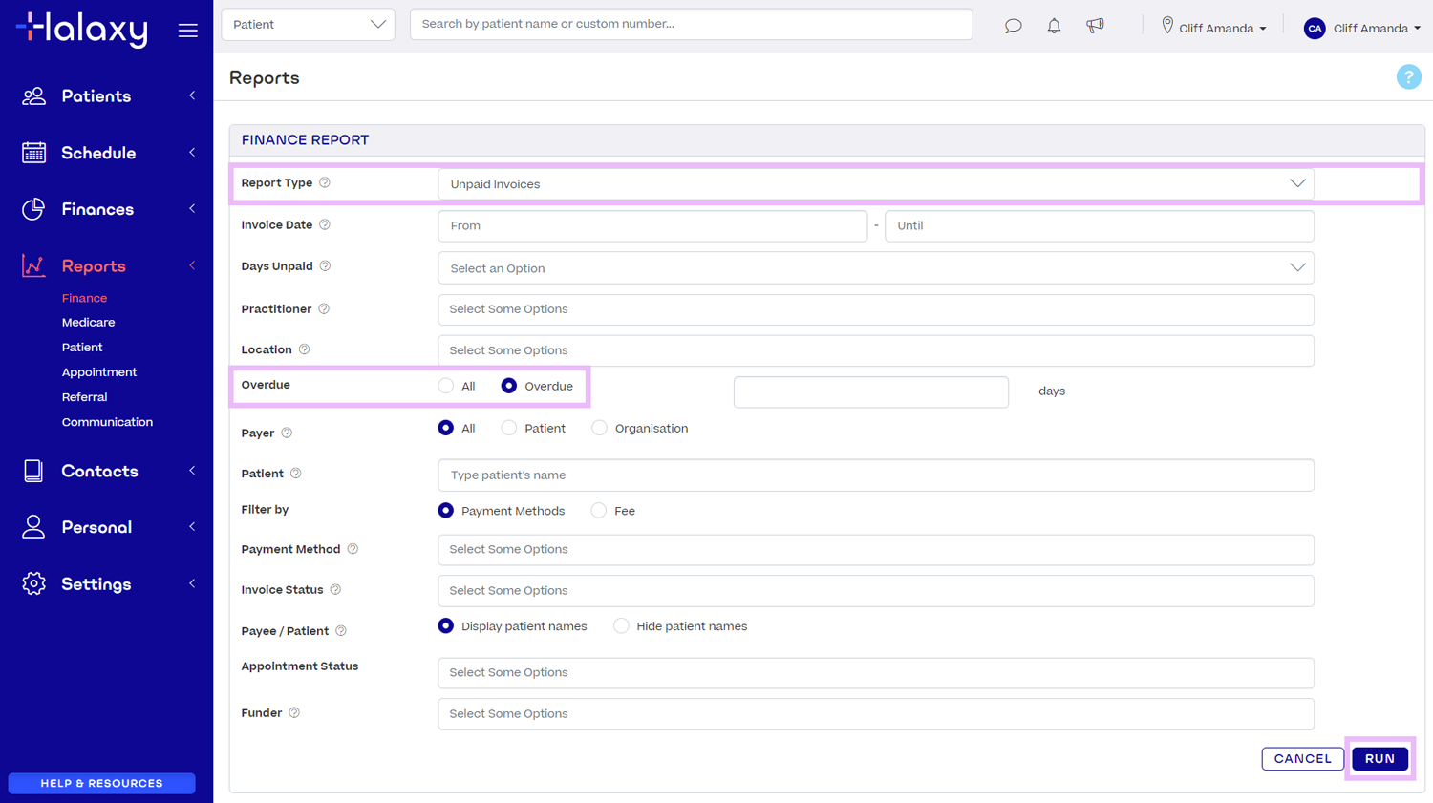Open the Patients sidebar icon
This screenshot has width=1433, height=803.
pos(33,95)
